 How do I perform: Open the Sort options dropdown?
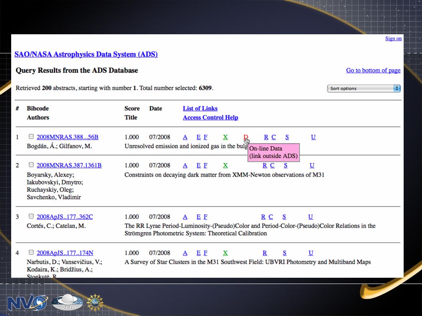coord(364,88)
